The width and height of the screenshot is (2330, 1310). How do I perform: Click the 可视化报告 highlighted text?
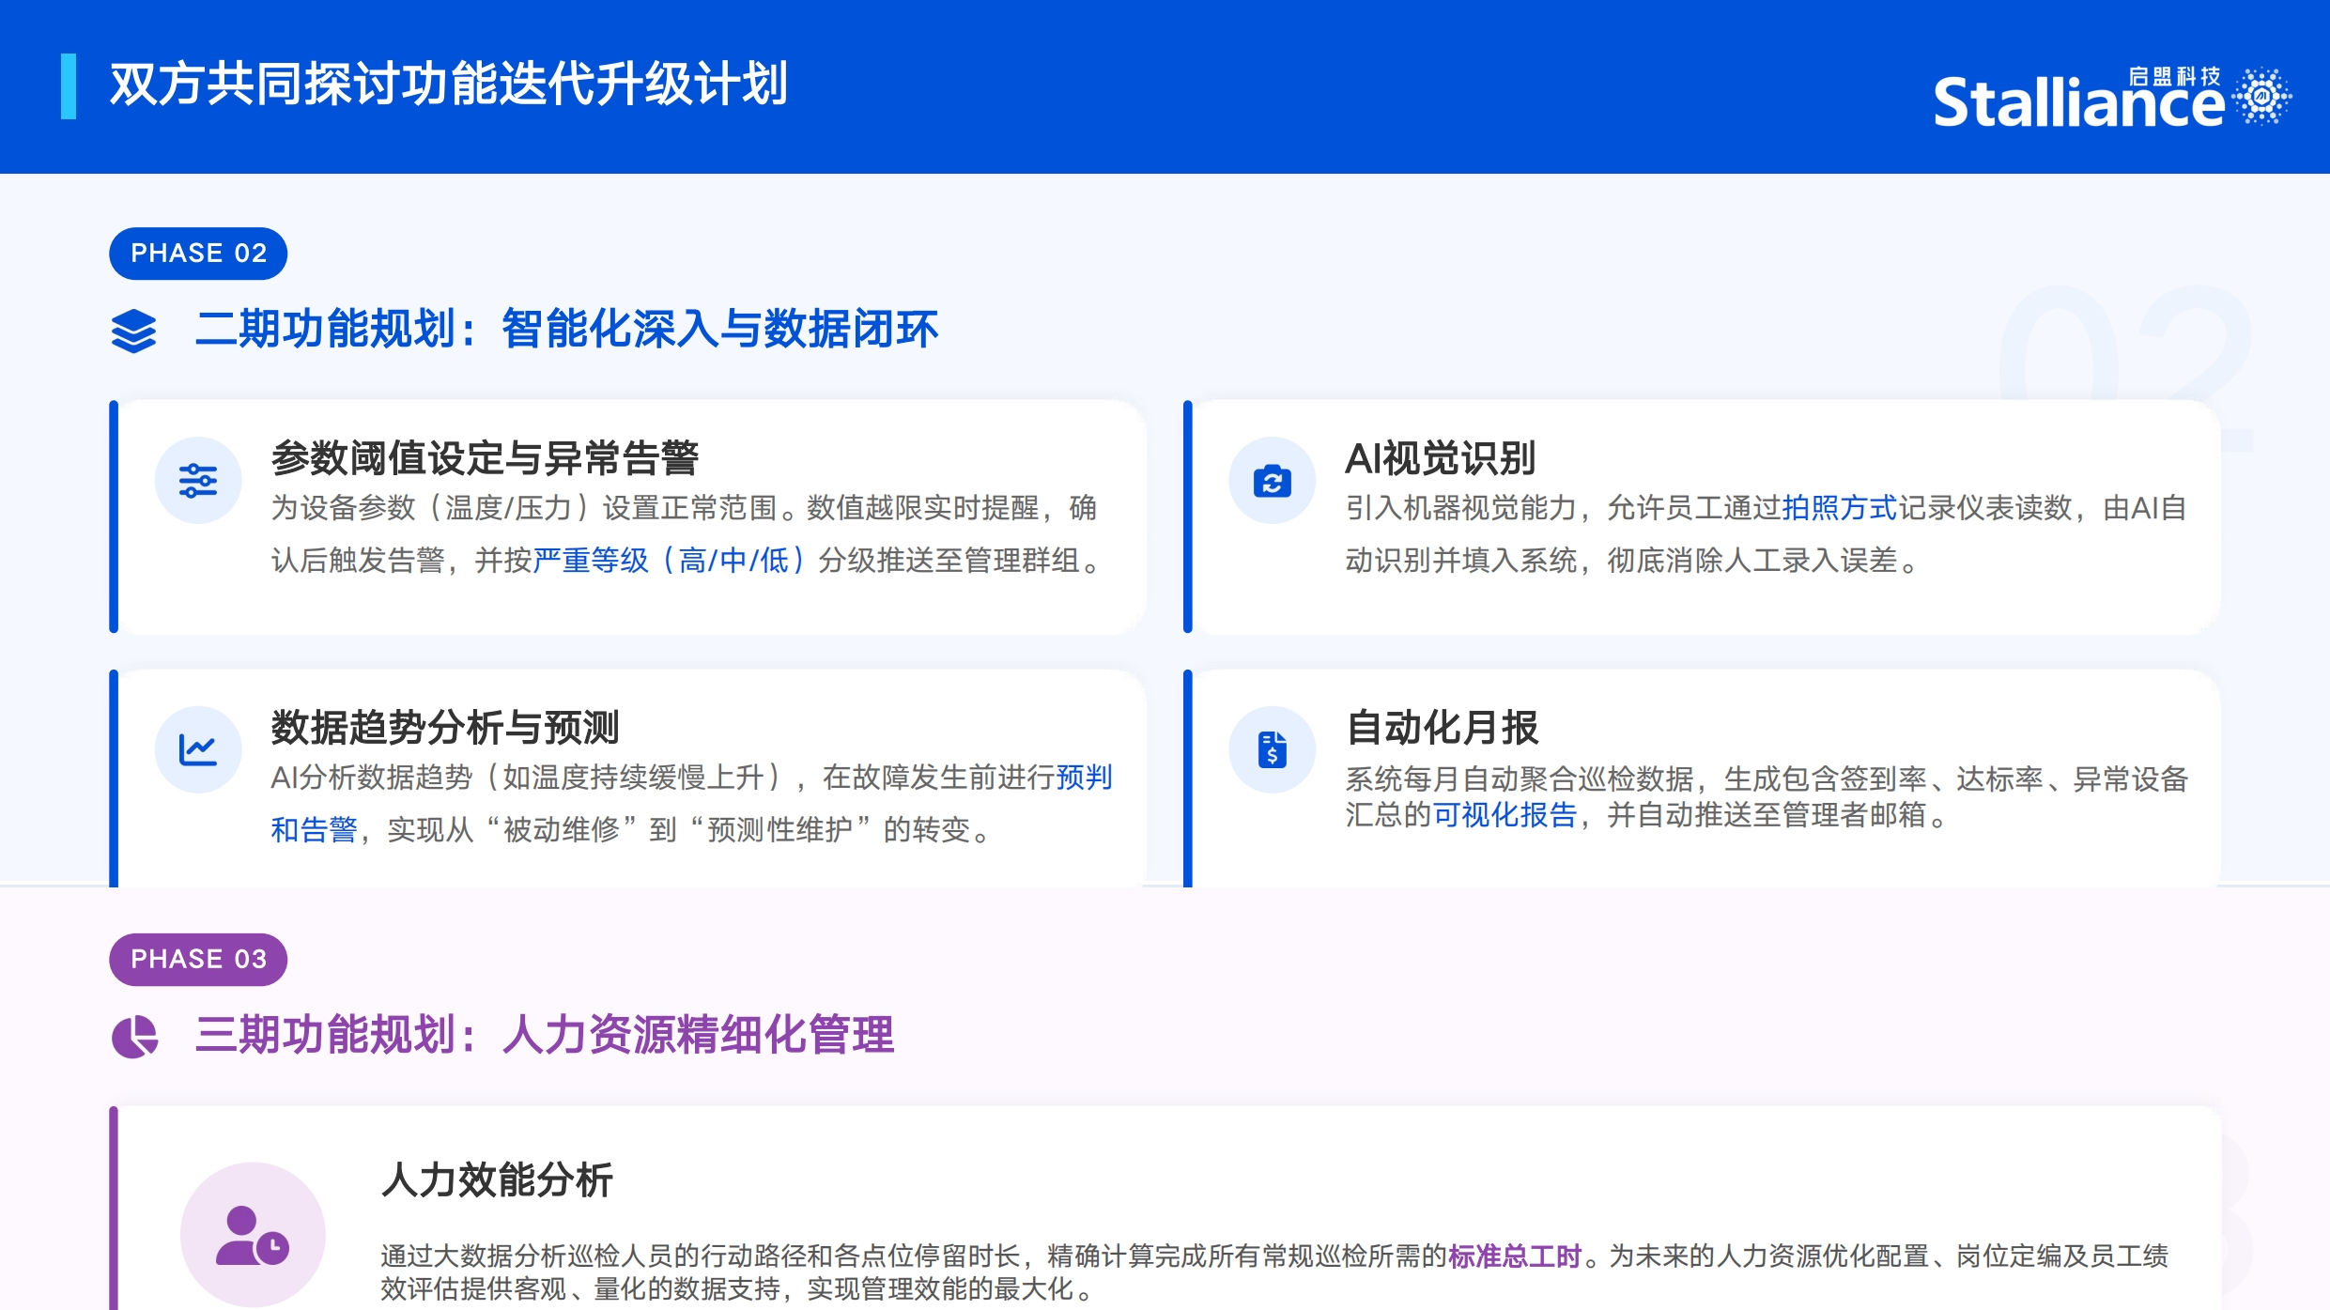coord(1504,814)
